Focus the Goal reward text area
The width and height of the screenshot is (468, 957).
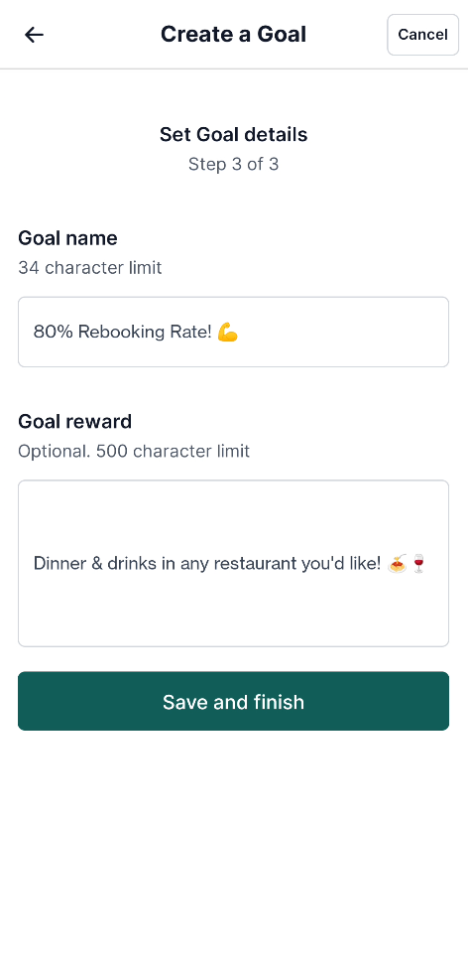233,563
